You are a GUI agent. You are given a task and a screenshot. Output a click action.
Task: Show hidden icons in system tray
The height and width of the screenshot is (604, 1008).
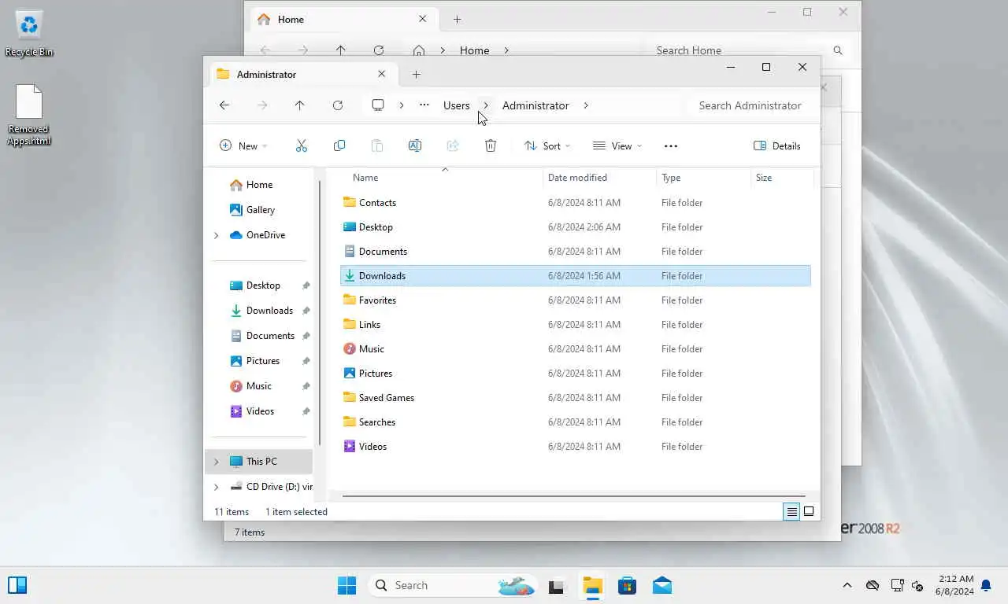click(847, 585)
